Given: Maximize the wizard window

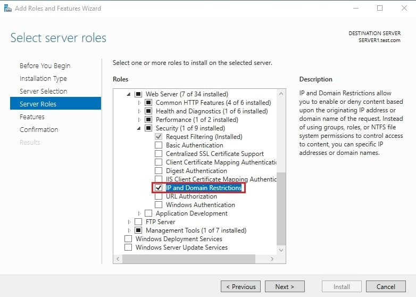Looking at the screenshot, I should (x=380, y=8).
